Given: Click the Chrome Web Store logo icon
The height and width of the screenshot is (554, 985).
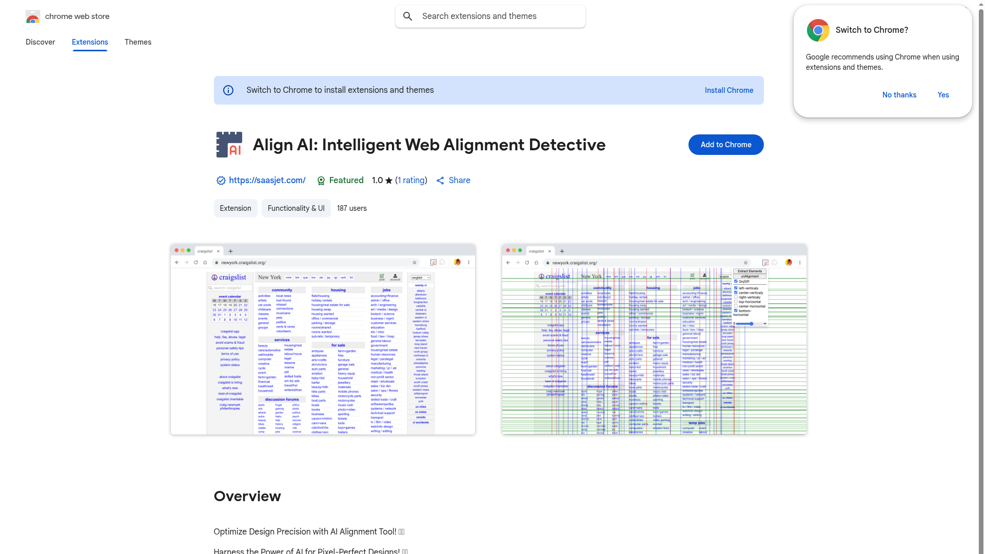Looking at the screenshot, I should pyautogui.click(x=33, y=16).
